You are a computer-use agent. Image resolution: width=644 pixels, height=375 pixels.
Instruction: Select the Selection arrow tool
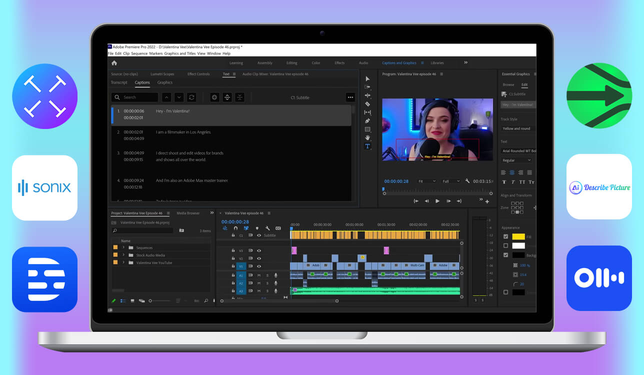click(367, 78)
